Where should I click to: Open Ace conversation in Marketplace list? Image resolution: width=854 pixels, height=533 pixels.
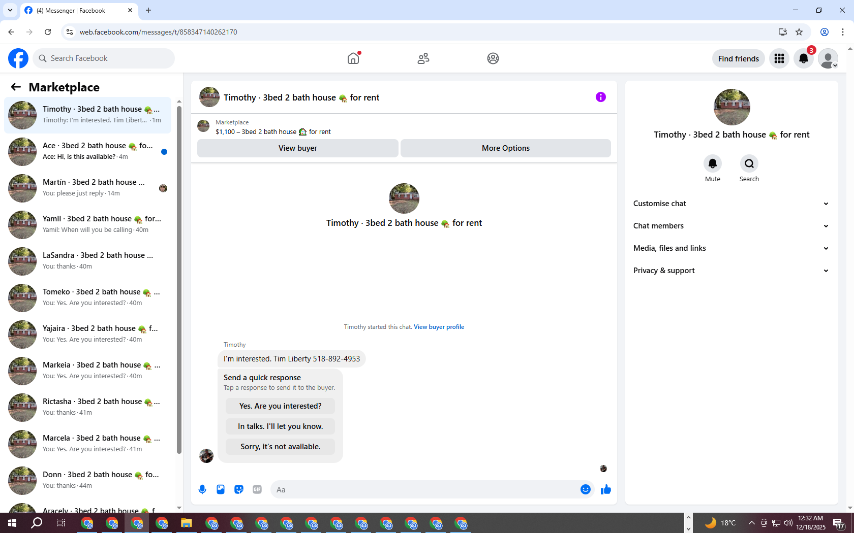coord(87,151)
